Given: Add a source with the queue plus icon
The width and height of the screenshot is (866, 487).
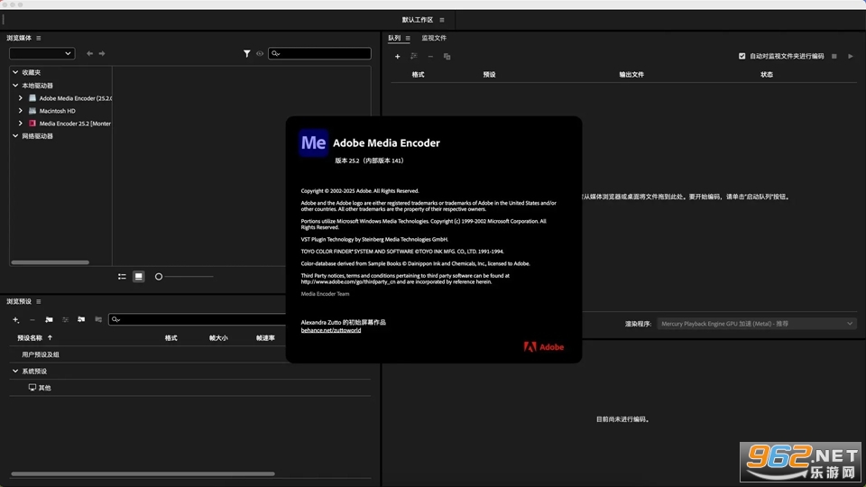Looking at the screenshot, I should pyautogui.click(x=397, y=56).
